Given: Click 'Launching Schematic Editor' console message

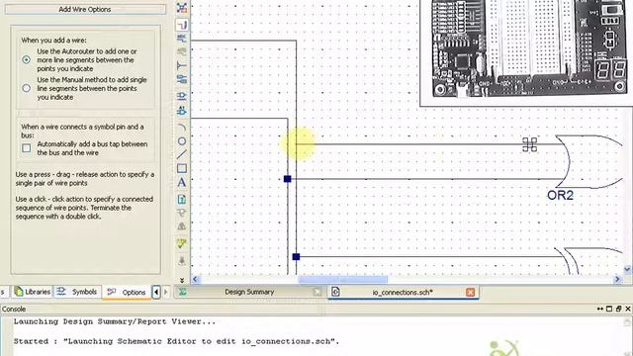Looking at the screenshot, I should [x=176, y=341].
